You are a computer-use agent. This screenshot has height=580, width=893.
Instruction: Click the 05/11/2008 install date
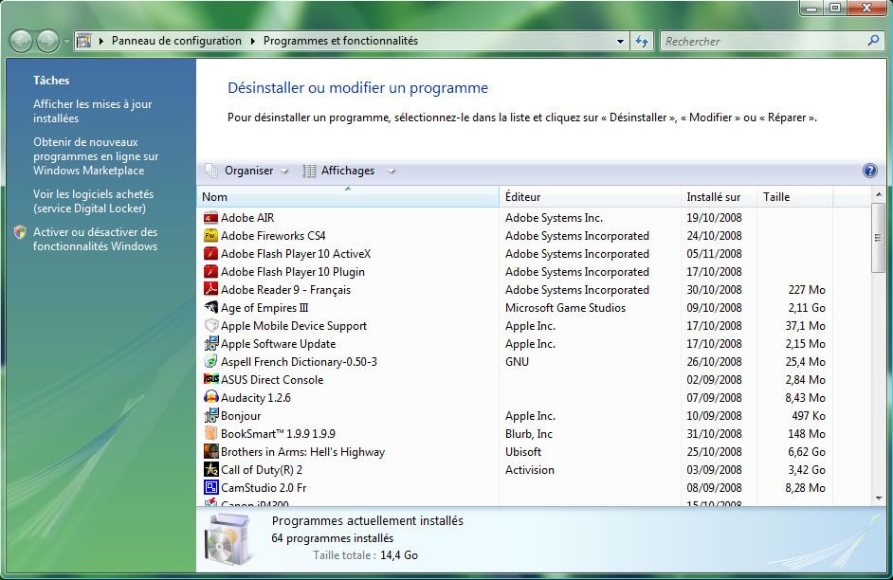(714, 254)
